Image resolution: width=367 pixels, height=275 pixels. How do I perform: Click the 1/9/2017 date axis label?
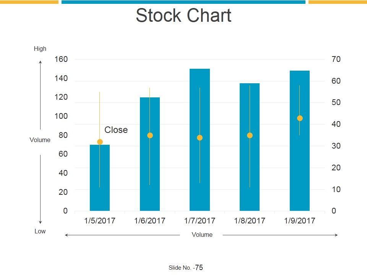click(x=300, y=221)
